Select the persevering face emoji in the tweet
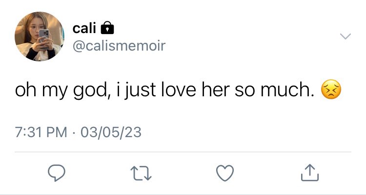The image size is (366, 195). click(331, 89)
